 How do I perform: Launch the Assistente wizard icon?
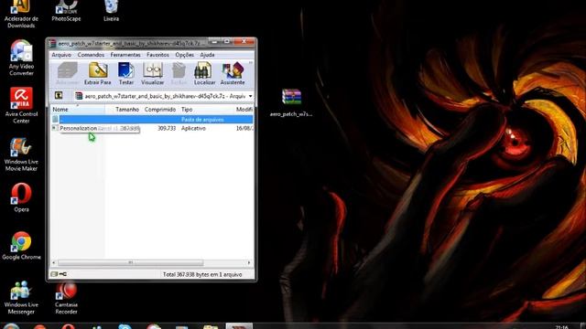point(232,73)
